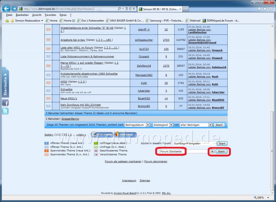Click the Neues Thema button

(102, 135)
